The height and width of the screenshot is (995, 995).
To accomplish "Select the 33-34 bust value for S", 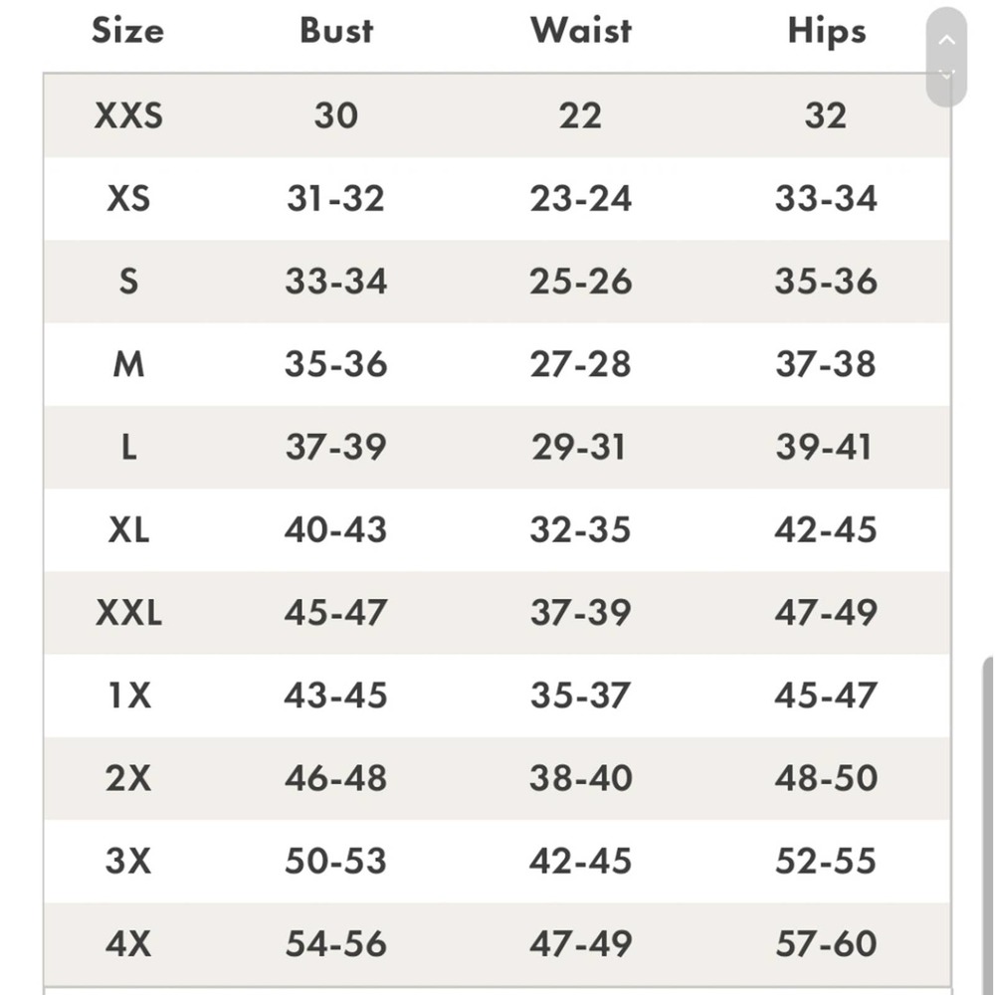I will point(335,282).
